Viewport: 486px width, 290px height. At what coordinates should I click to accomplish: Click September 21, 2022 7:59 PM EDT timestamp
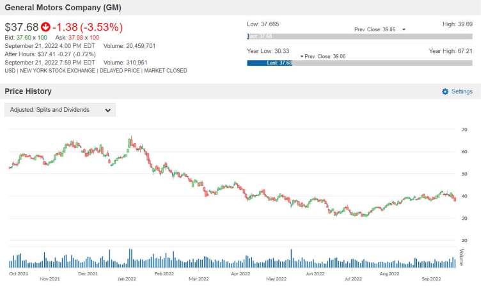(51, 63)
